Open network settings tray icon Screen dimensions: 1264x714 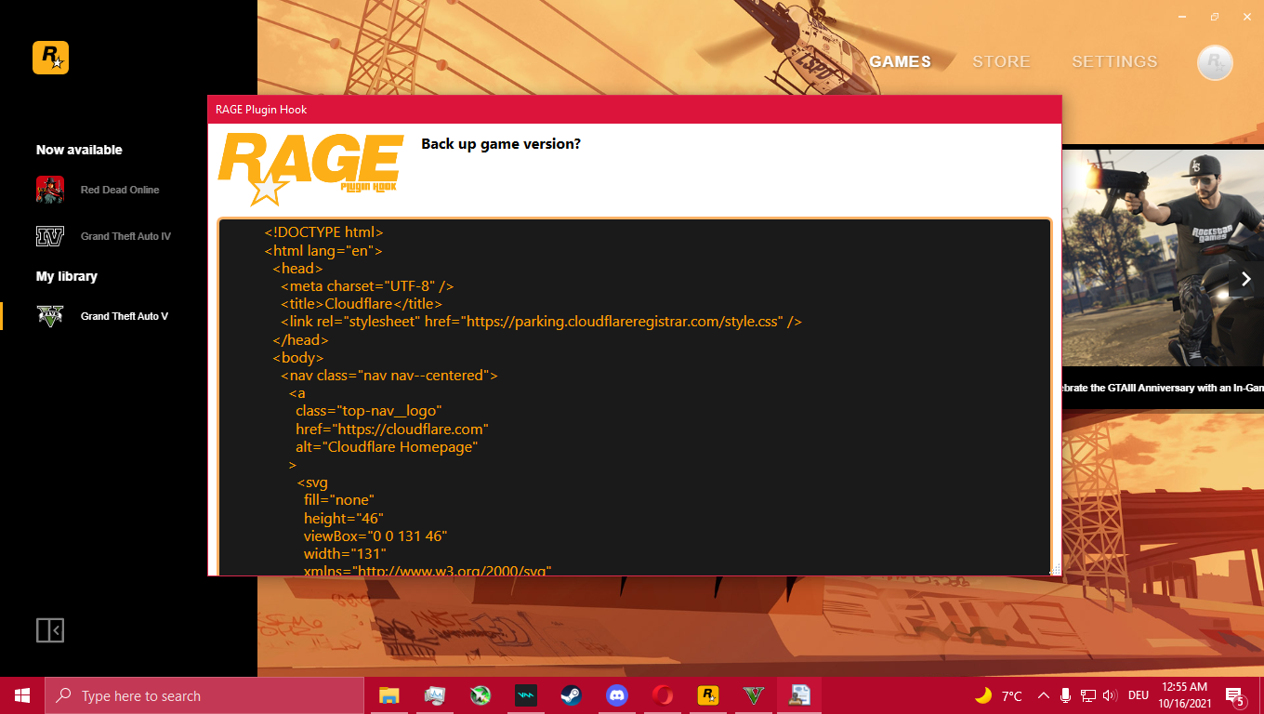[x=1087, y=695]
